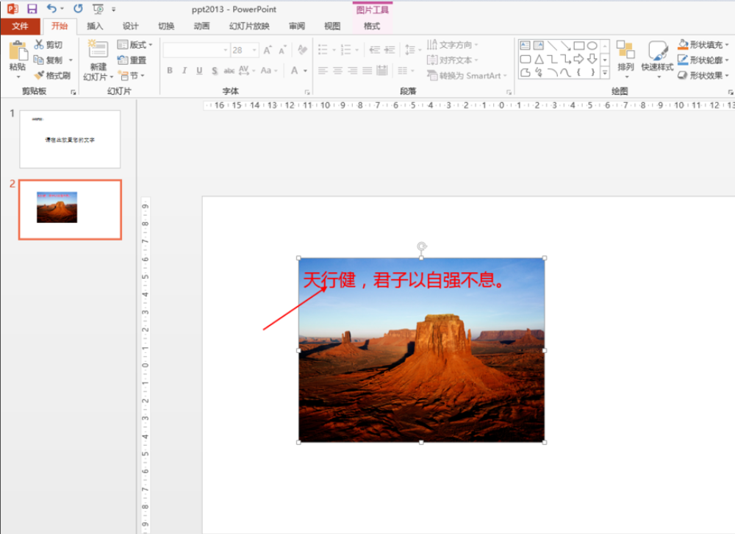The width and height of the screenshot is (735, 534).
Task: Open Font dialog launcher in 字体 group
Action: pyautogui.click(x=307, y=92)
